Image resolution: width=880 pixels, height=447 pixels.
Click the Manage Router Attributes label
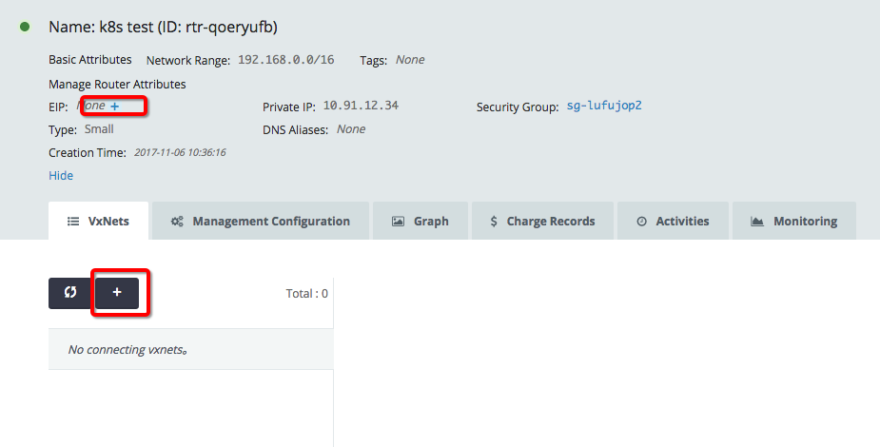117,84
